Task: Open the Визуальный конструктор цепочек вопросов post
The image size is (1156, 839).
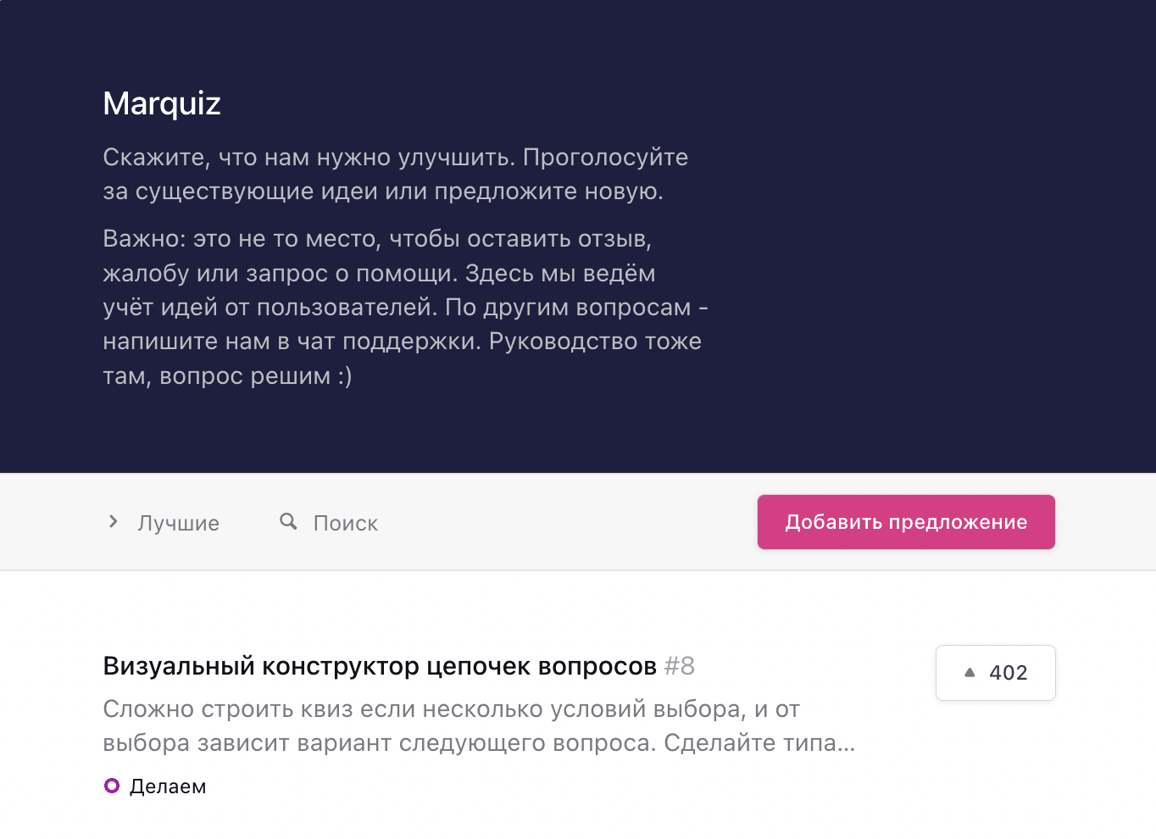Action: point(379,666)
